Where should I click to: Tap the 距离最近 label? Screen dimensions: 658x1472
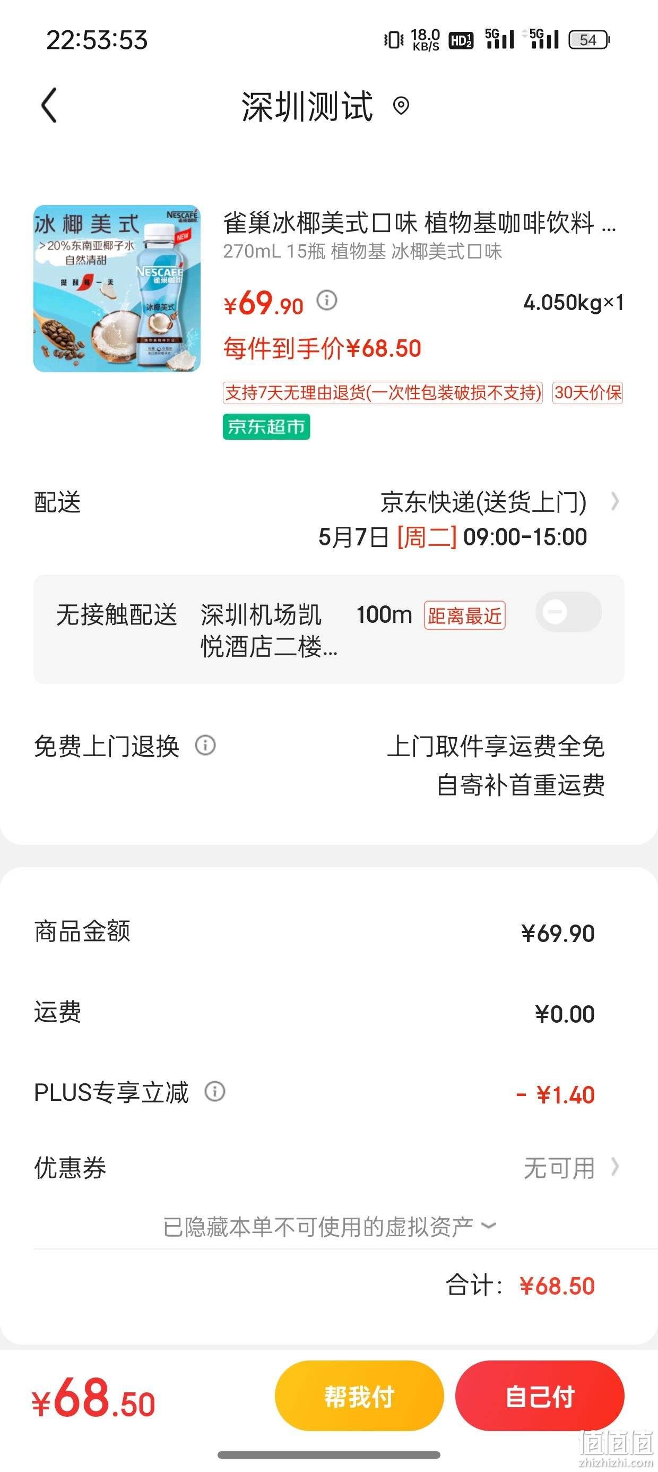pos(464,615)
